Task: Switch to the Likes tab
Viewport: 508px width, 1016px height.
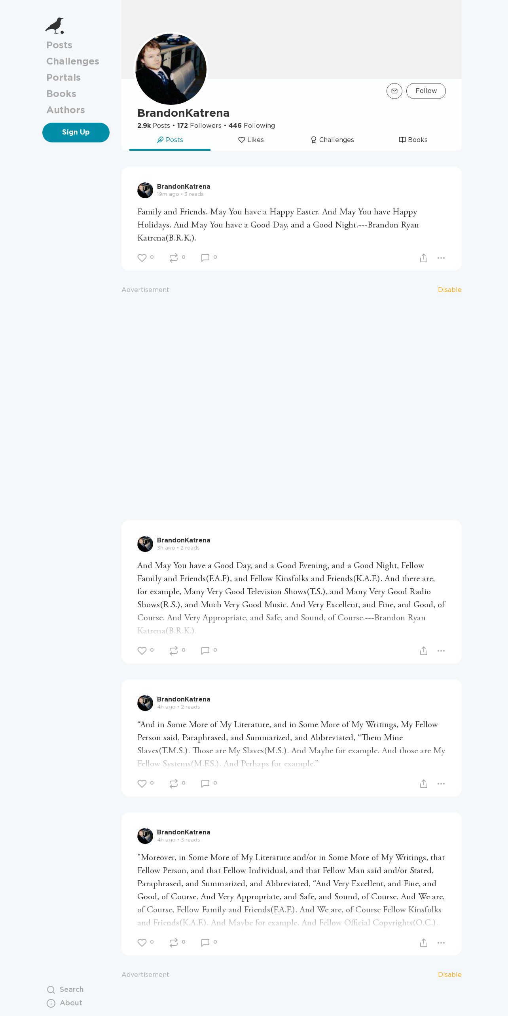Action: pyautogui.click(x=251, y=140)
